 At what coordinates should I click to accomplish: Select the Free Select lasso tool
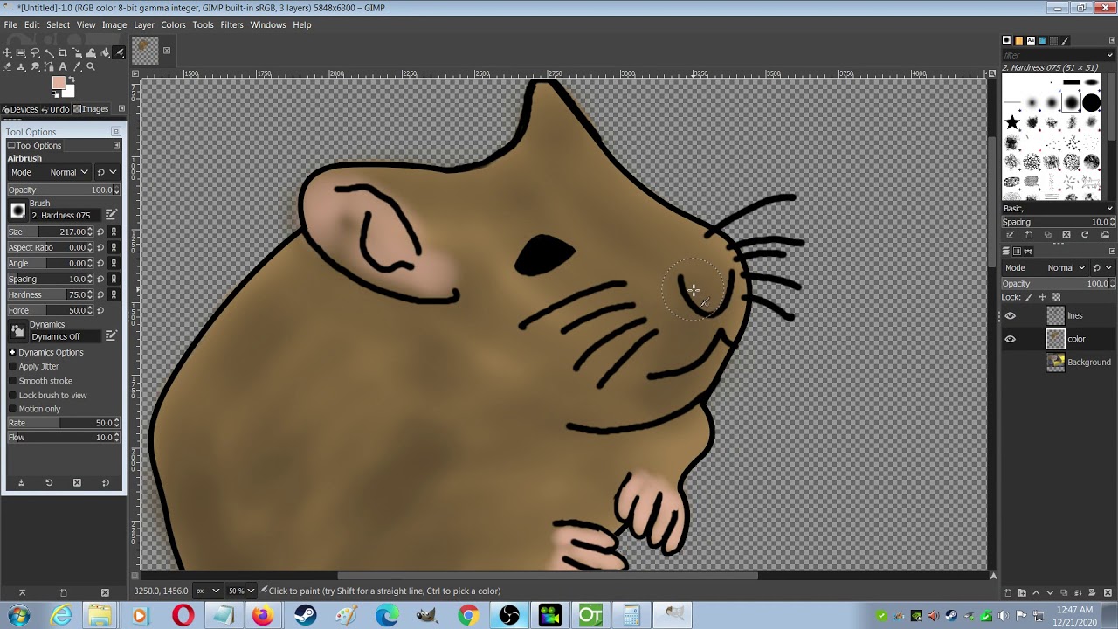[35, 52]
